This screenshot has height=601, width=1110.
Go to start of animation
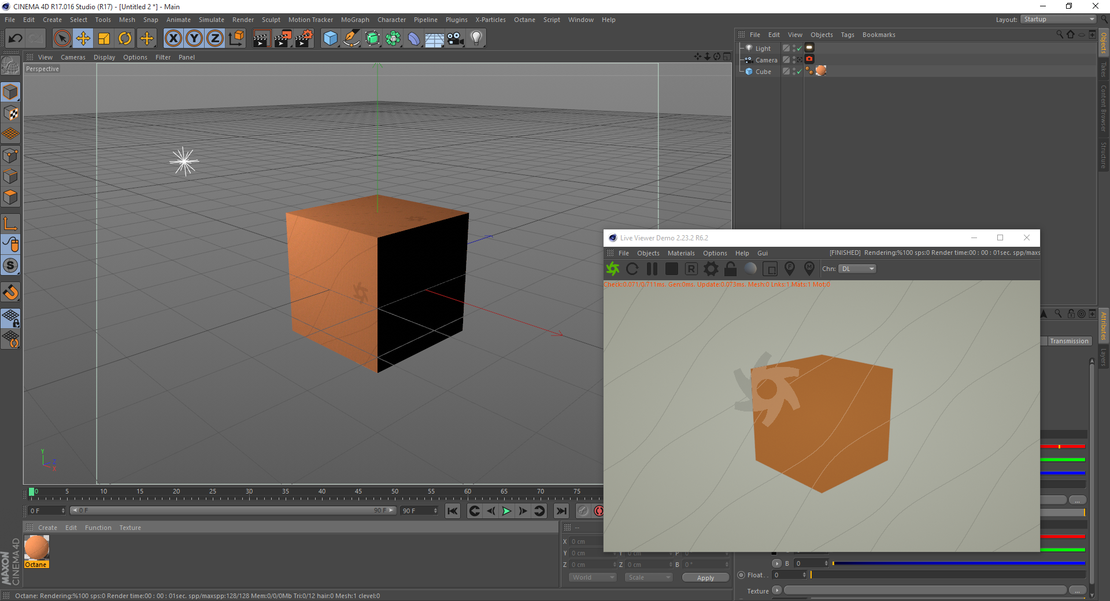click(x=453, y=511)
